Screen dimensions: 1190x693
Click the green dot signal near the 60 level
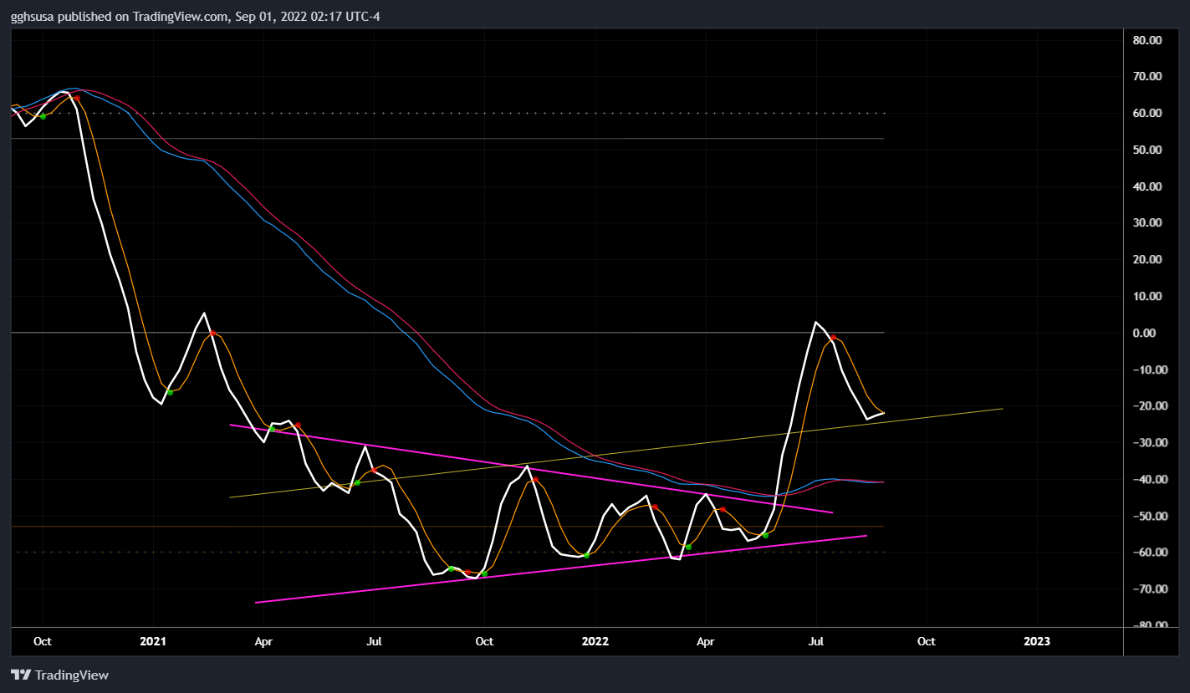43,116
